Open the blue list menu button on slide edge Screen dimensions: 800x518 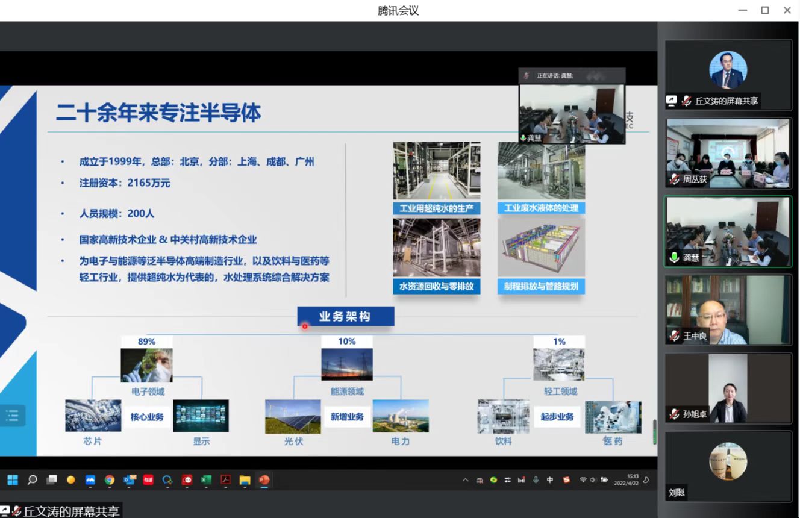[12, 416]
